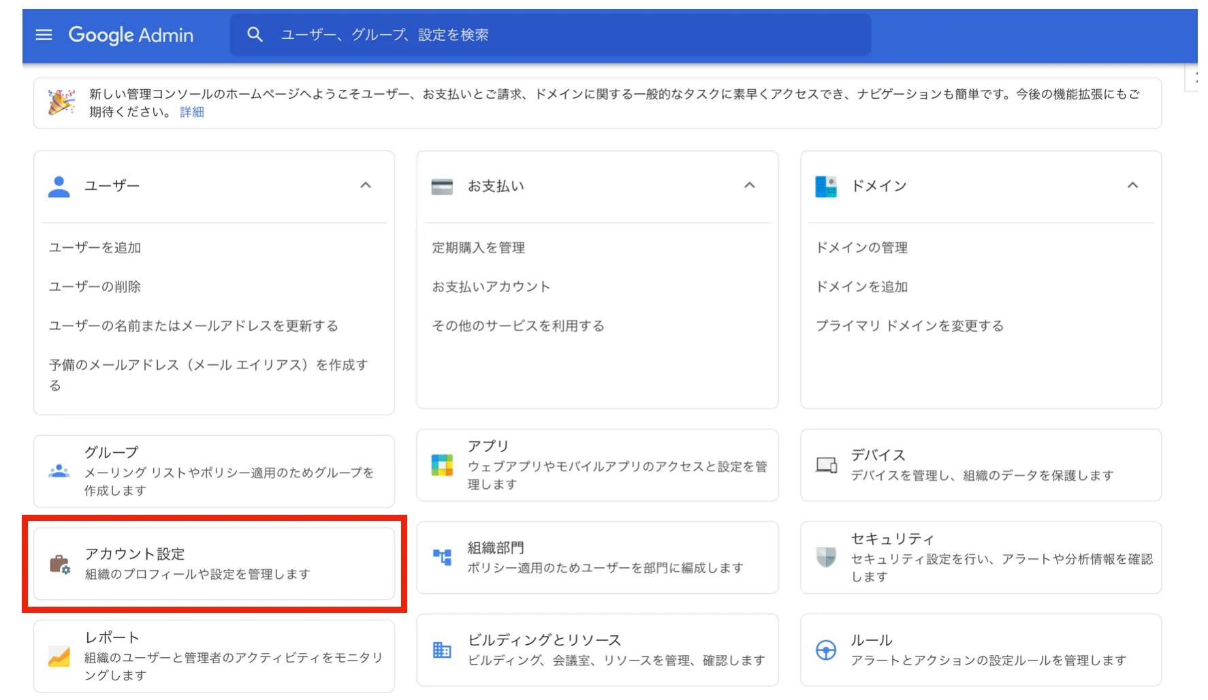This screenshot has width=1208, height=700.
Task: Click text ビルディング、会議室、リソースを管理、確認します
Action: click(x=616, y=661)
